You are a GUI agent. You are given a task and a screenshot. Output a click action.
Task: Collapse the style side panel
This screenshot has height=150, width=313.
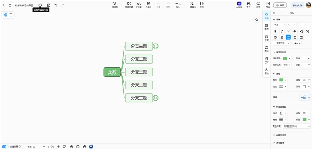tap(274, 13)
